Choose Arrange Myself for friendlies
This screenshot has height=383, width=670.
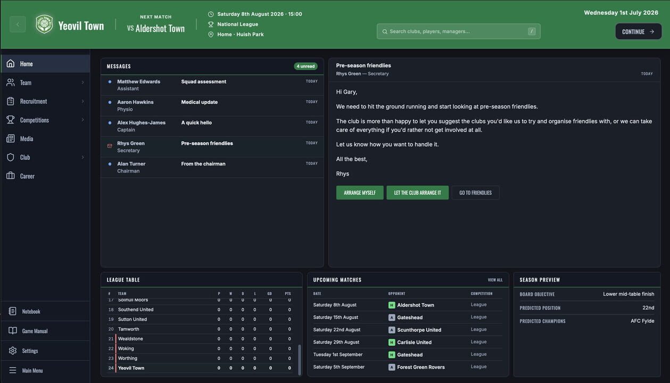pyautogui.click(x=360, y=193)
